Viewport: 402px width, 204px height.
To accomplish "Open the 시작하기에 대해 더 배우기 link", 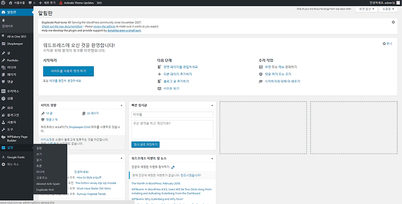I will pyautogui.click(x=283, y=82).
